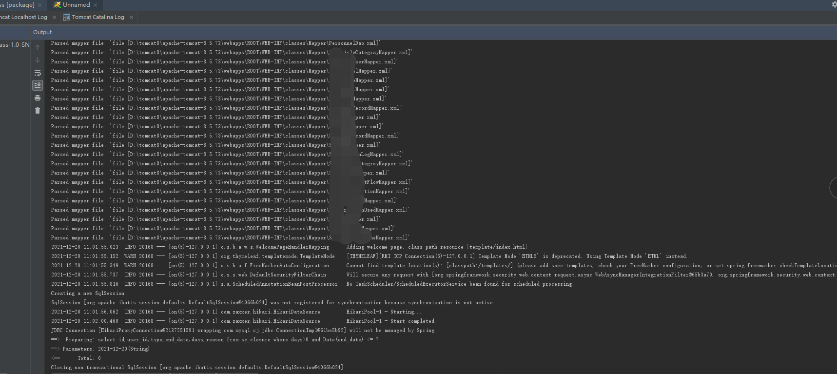837x374 pixels.
Task: Click the log line ending in LogMapper.xml
Action: [227, 154]
